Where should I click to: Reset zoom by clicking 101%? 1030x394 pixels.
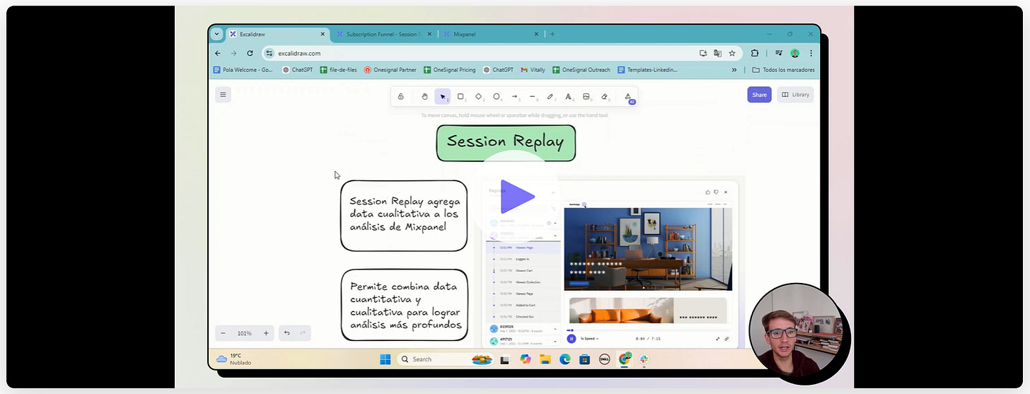[245, 333]
